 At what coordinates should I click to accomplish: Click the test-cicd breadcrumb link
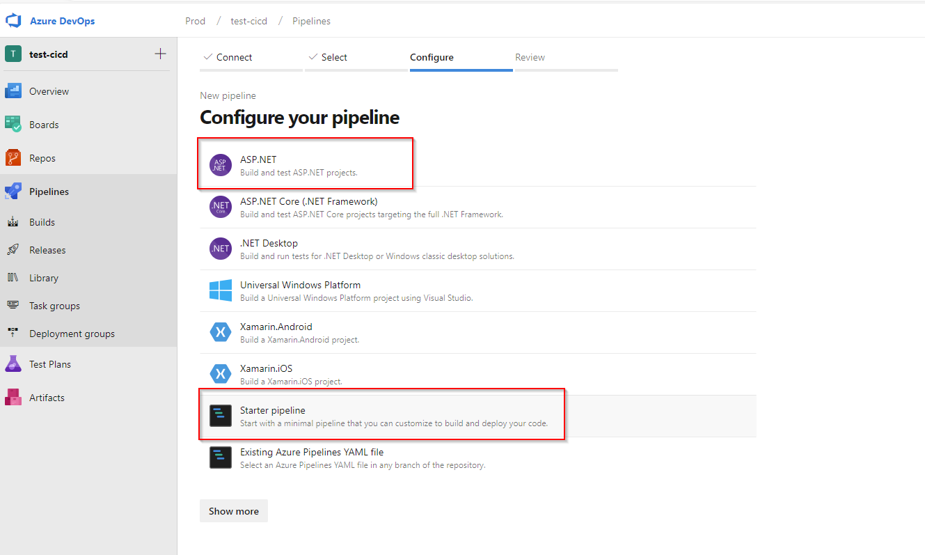[248, 21]
